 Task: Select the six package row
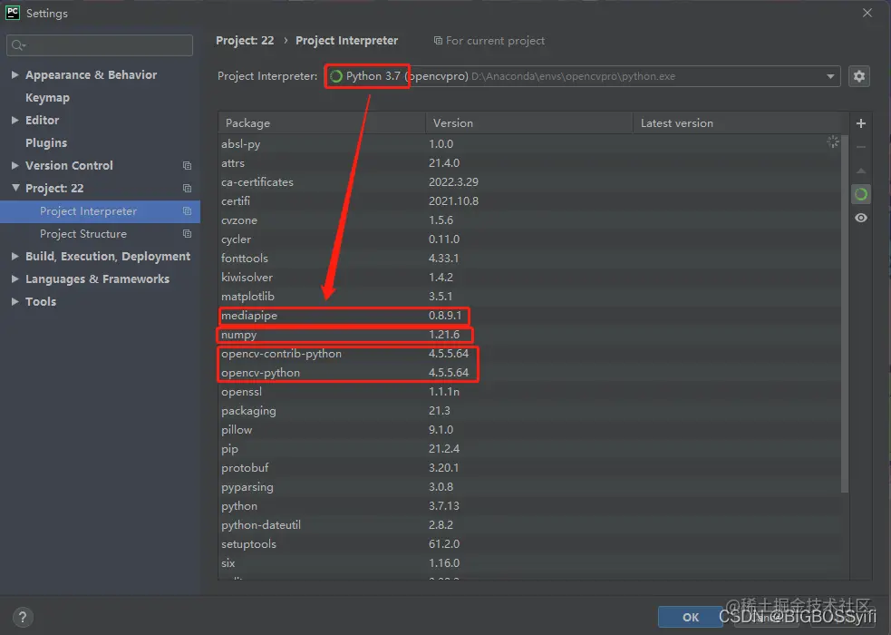pos(529,563)
